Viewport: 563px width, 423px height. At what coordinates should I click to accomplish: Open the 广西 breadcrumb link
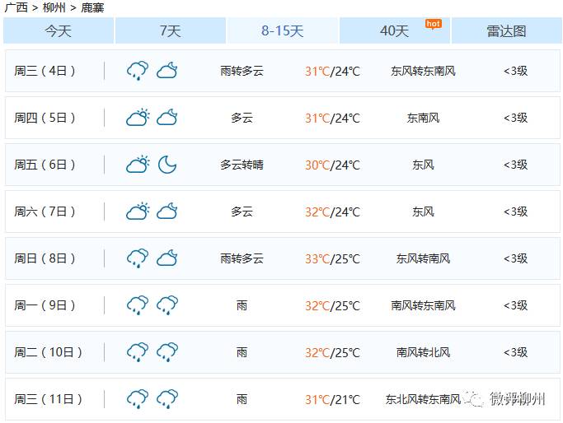[16, 7]
